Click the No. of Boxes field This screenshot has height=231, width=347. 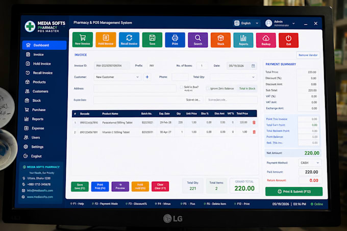pos(202,66)
